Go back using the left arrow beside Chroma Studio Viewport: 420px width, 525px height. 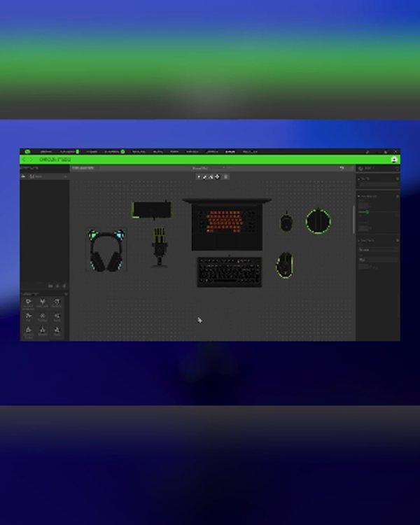(24, 160)
